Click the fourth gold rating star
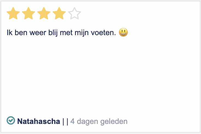This screenshot has height=134, width=201. coord(59,14)
